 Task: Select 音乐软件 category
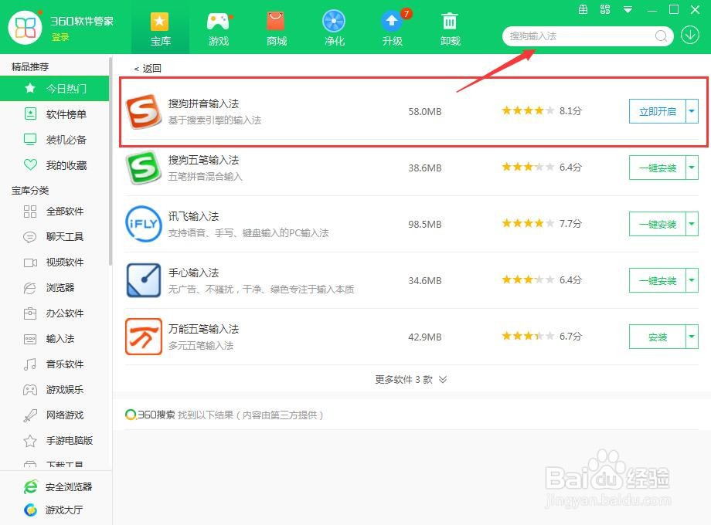54,364
